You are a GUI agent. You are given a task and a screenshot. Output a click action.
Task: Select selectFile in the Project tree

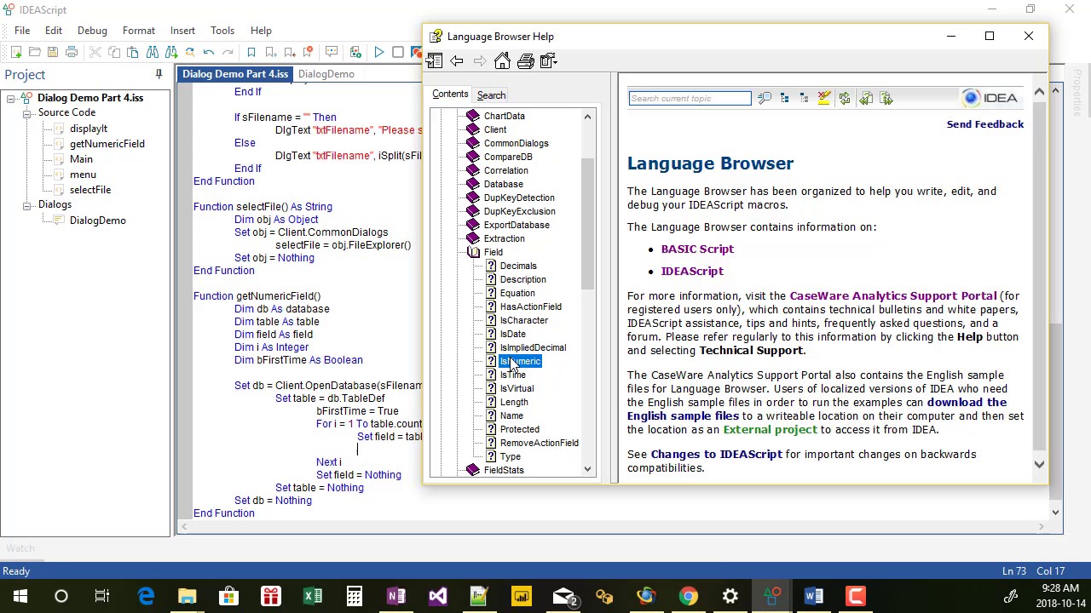[90, 190]
